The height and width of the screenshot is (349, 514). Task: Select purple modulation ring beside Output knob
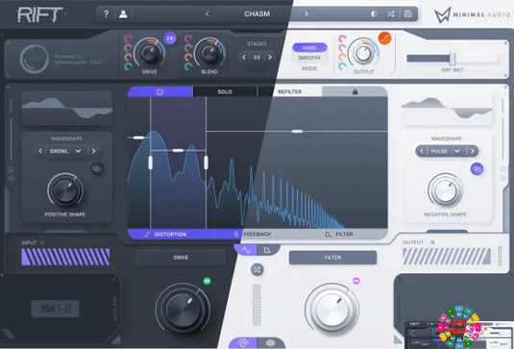click(342, 48)
